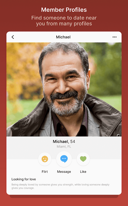Click the bio quote about being deeply loved
Screen dimensions: 128x206
[x=60, y=186]
